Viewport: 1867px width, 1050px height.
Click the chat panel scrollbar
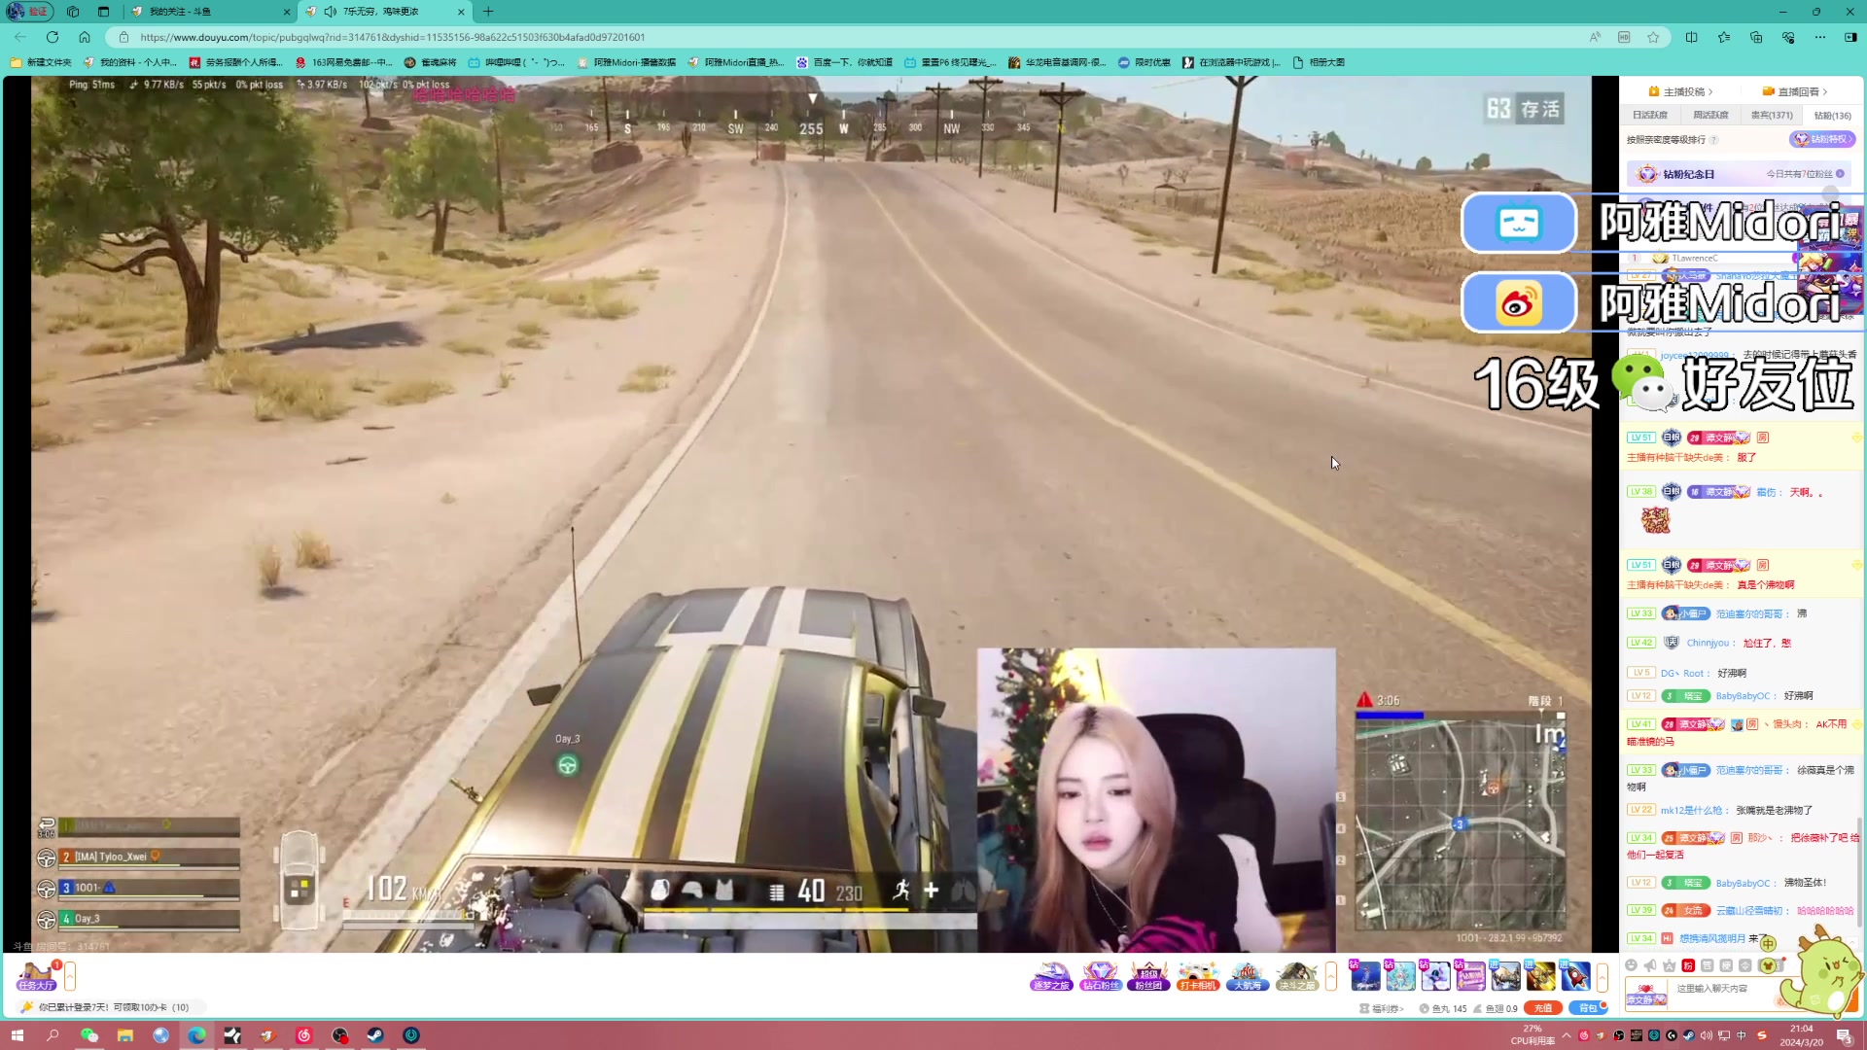(1860, 870)
